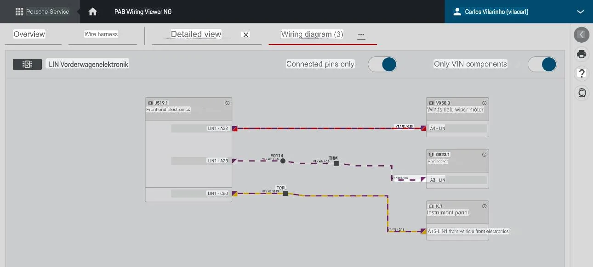Collapse the right sidebar chevron button
593x267 pixels.
[582, 34]
